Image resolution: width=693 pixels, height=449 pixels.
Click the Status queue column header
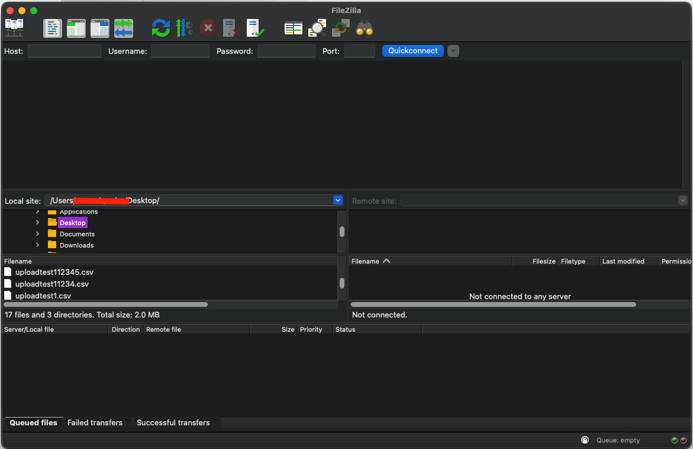pos(377,329)
